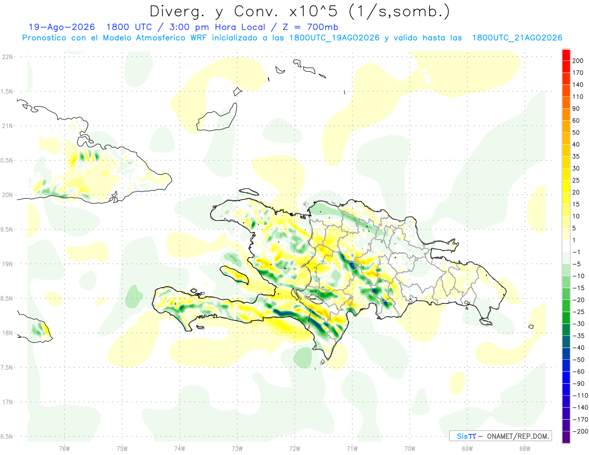Click the longitude label '74W'
Screen dimensions: 589x455
(x=180, y=448)
